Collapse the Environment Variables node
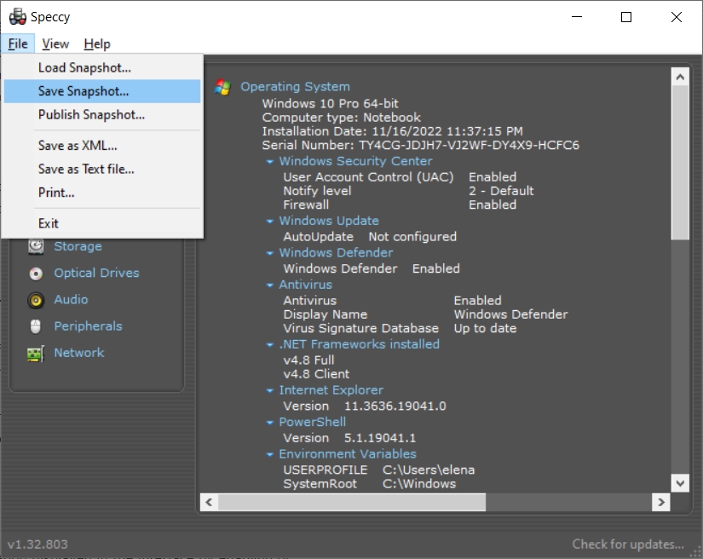 click(x=269, y=454)
